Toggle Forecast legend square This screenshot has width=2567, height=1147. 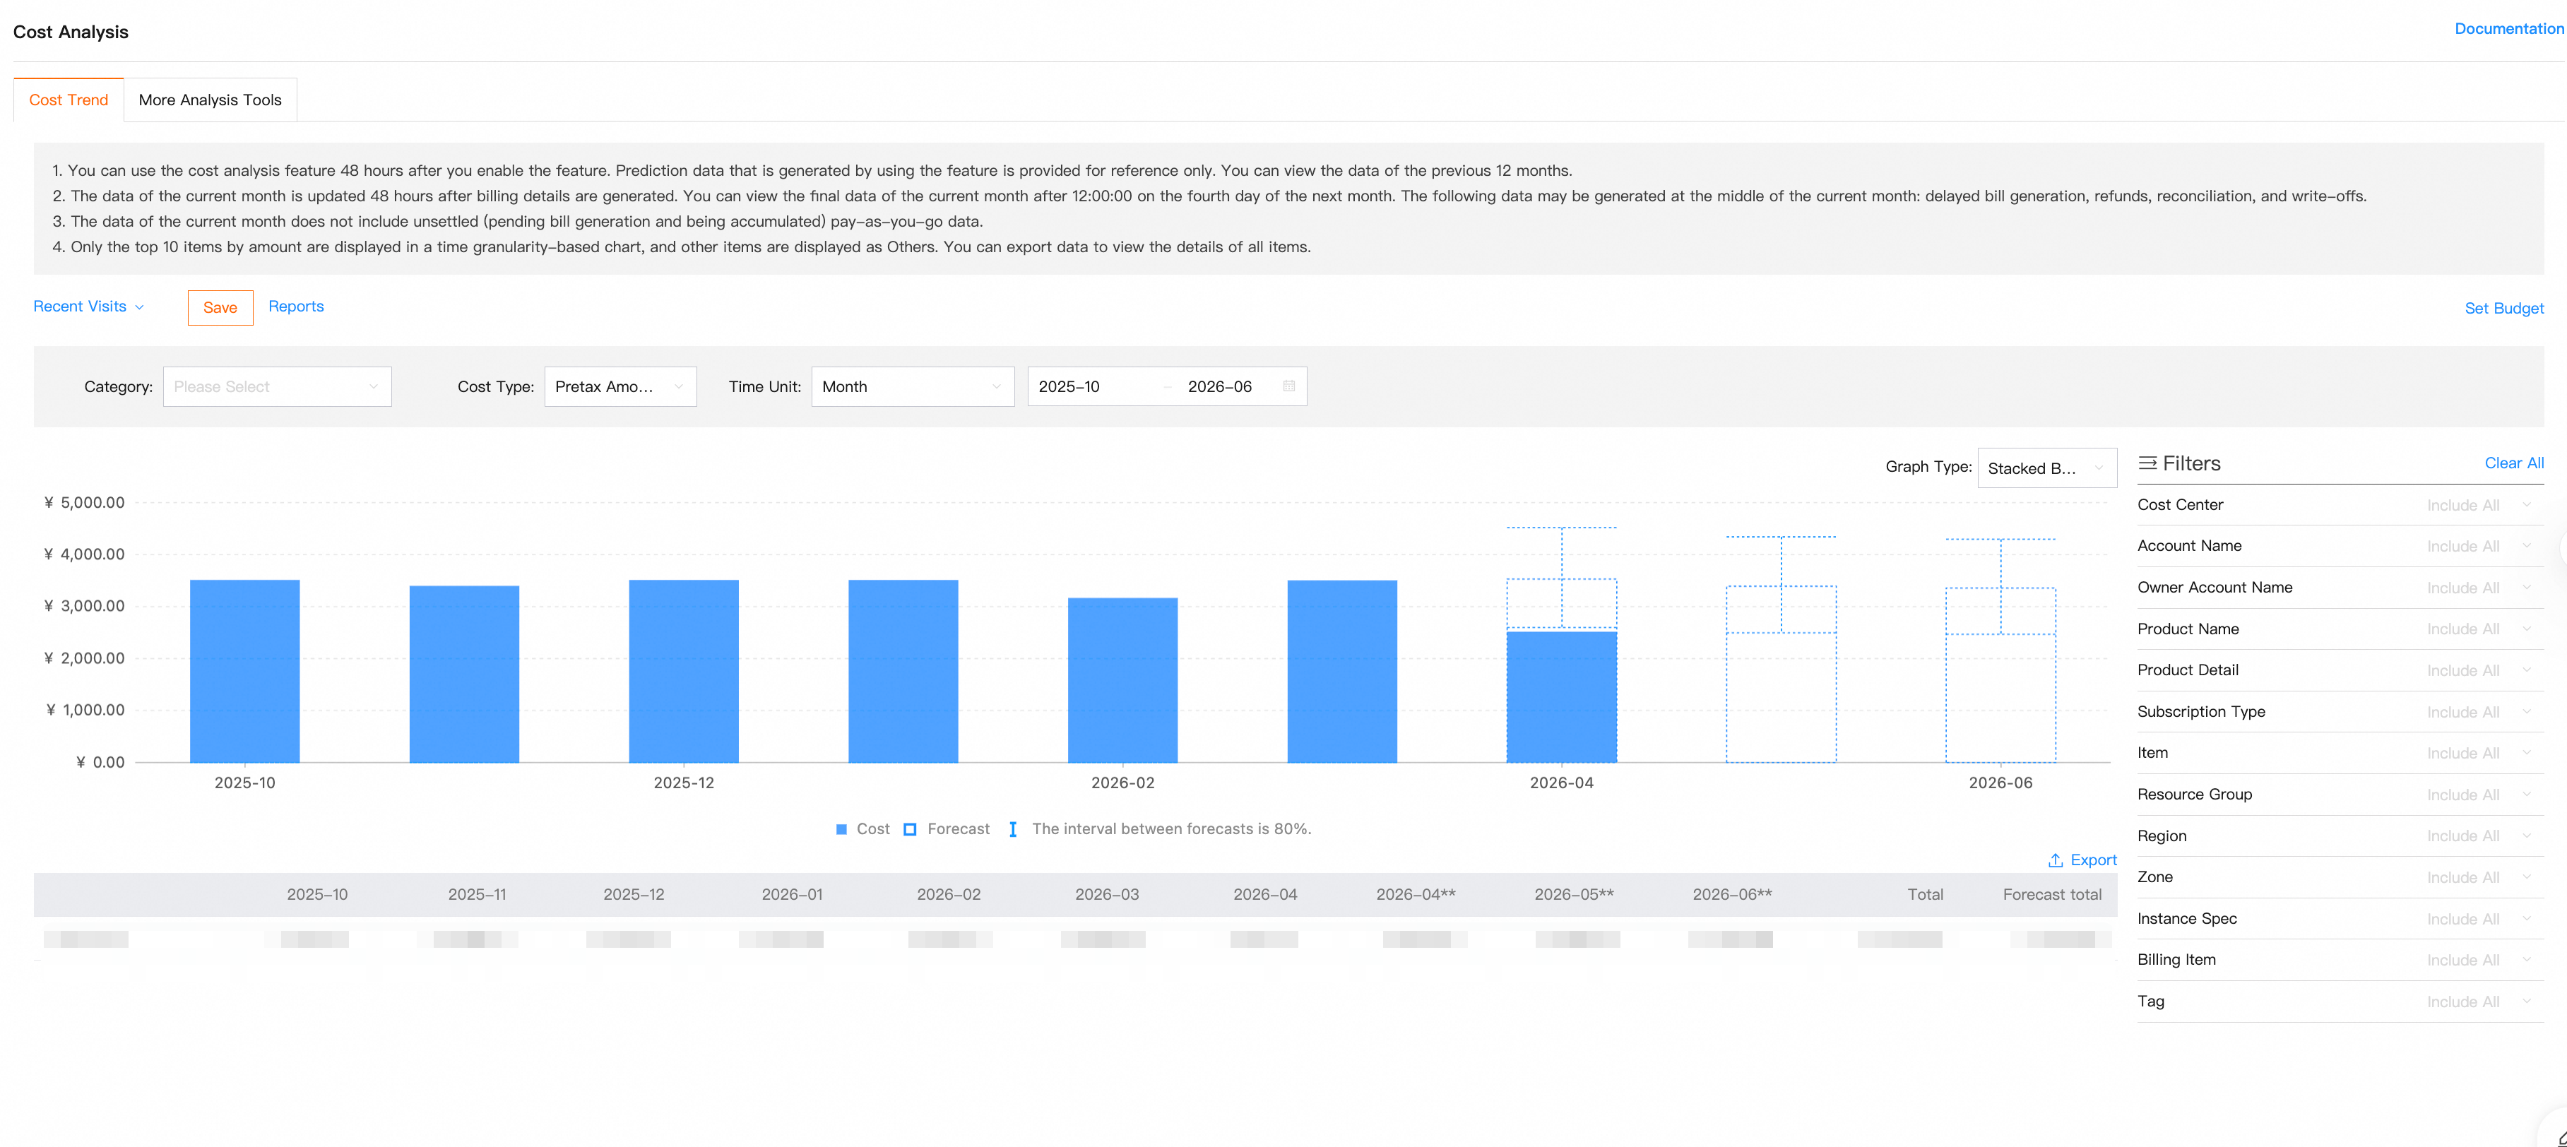coord(910,829)
